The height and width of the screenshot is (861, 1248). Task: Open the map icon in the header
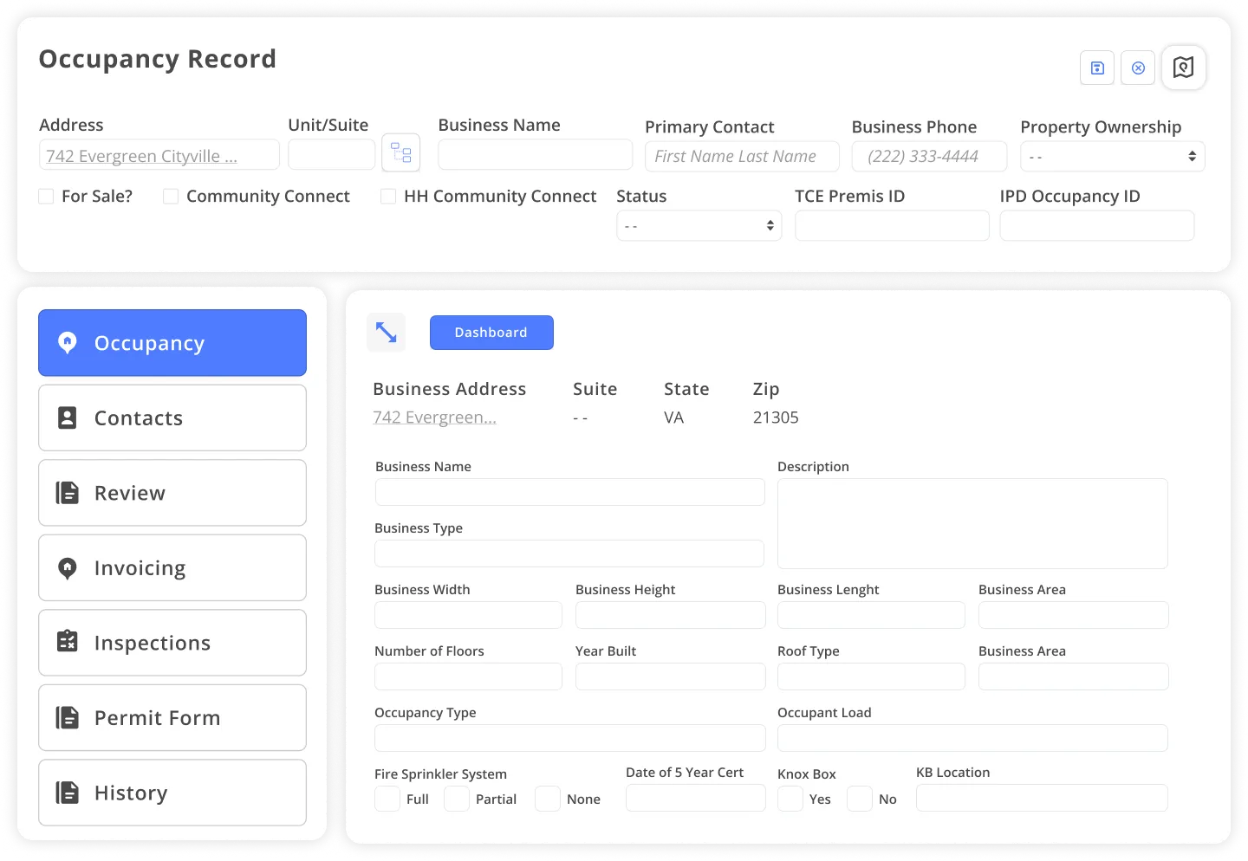tap(1184, 68)
